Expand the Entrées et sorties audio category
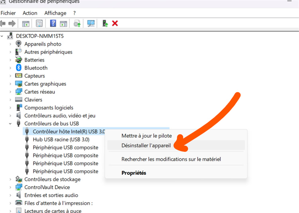The image size is (299, 213). pyautogui.click(x=10, y=195)
